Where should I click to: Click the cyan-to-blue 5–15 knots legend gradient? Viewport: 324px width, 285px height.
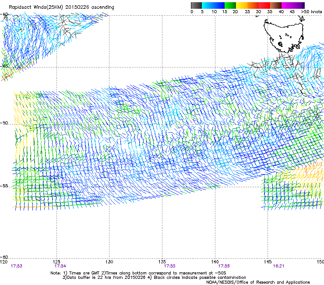tap(213, 5)
